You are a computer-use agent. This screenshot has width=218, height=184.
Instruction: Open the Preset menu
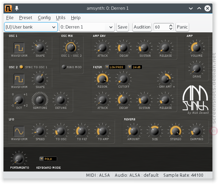pos(25,18)
